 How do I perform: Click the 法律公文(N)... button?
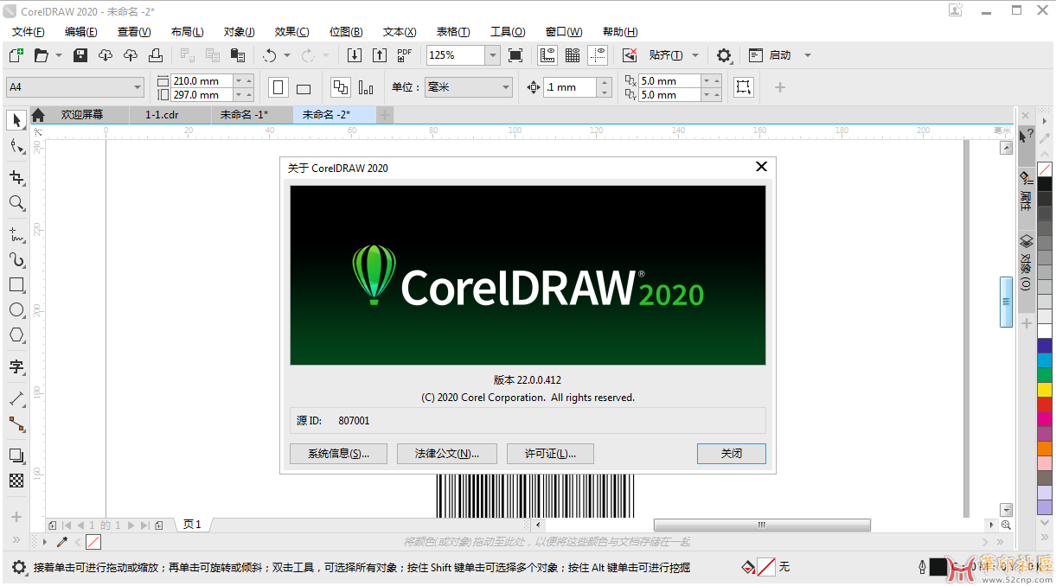point(447,453)
